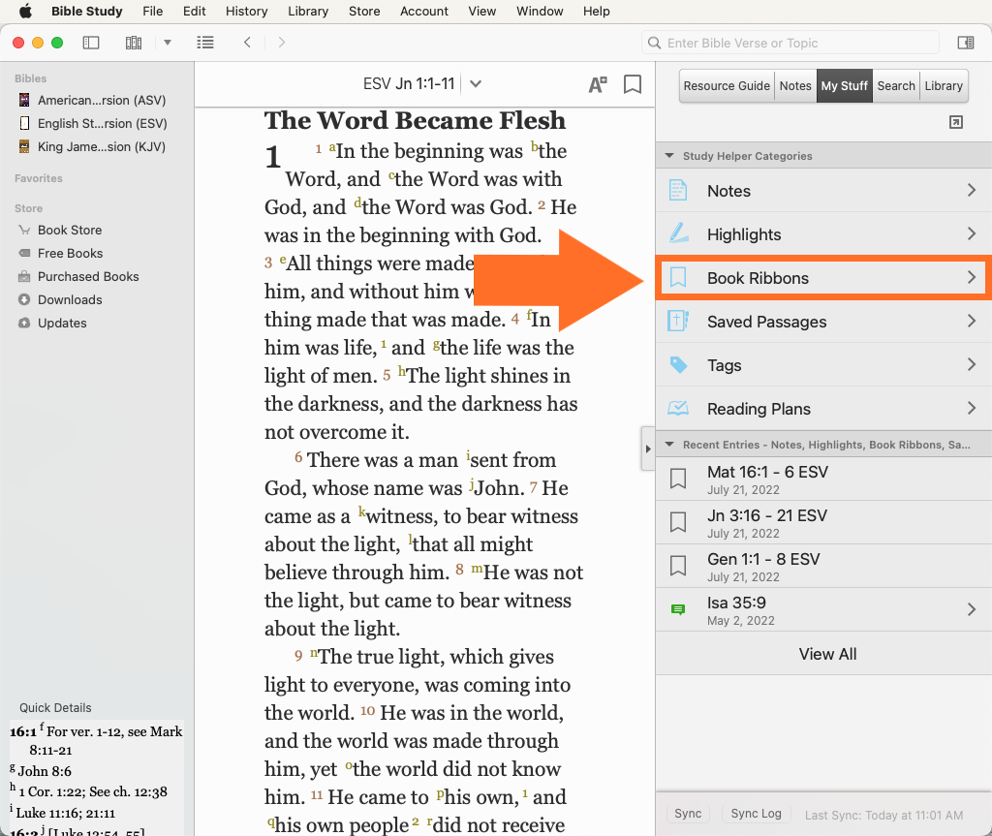Add a book ribbon bookmark to passage
Viewport: 992px width, 836px height.
[633, 84]
